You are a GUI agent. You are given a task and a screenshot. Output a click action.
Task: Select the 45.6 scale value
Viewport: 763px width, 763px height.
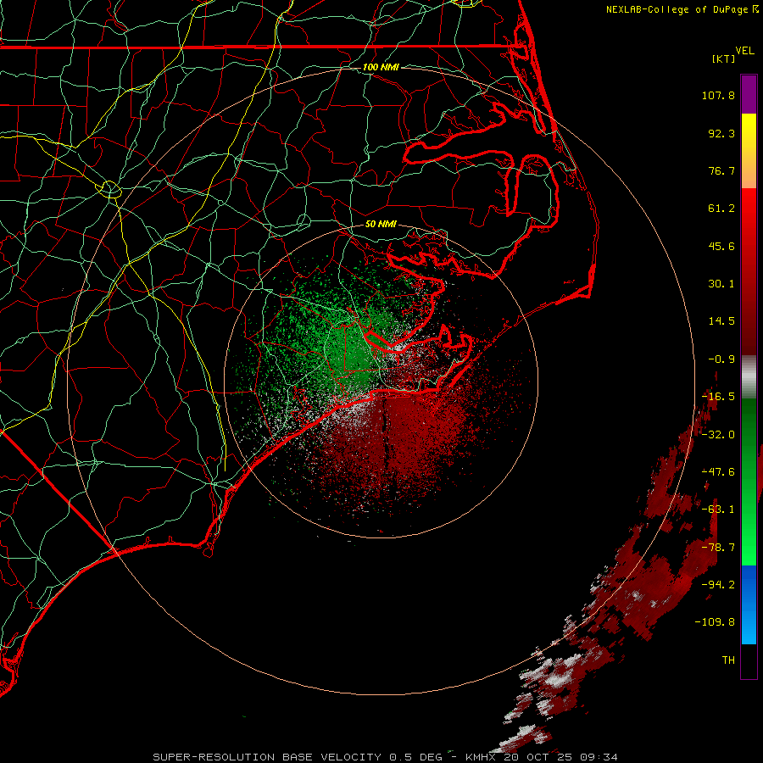[721, 246]
